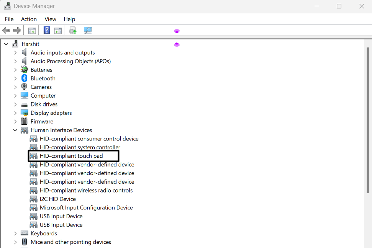372x248 pixels.
Task: Open the View menu
Action: tap(50, 19)
